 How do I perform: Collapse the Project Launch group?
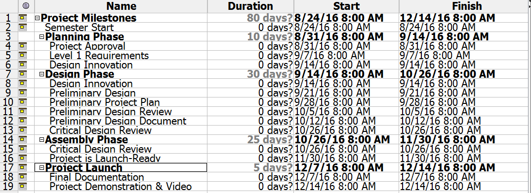[x=42, y=168]
